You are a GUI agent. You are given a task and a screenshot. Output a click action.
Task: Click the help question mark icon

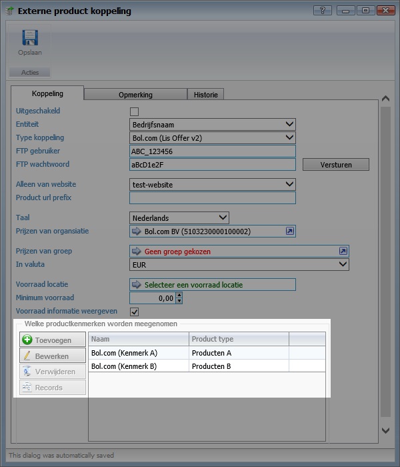tap(323, 11)
